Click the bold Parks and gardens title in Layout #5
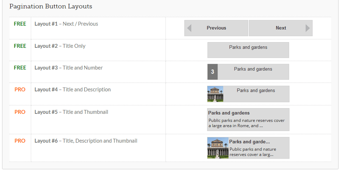The image size is (341, 170). pyautogui.click(x=229, y=113)
